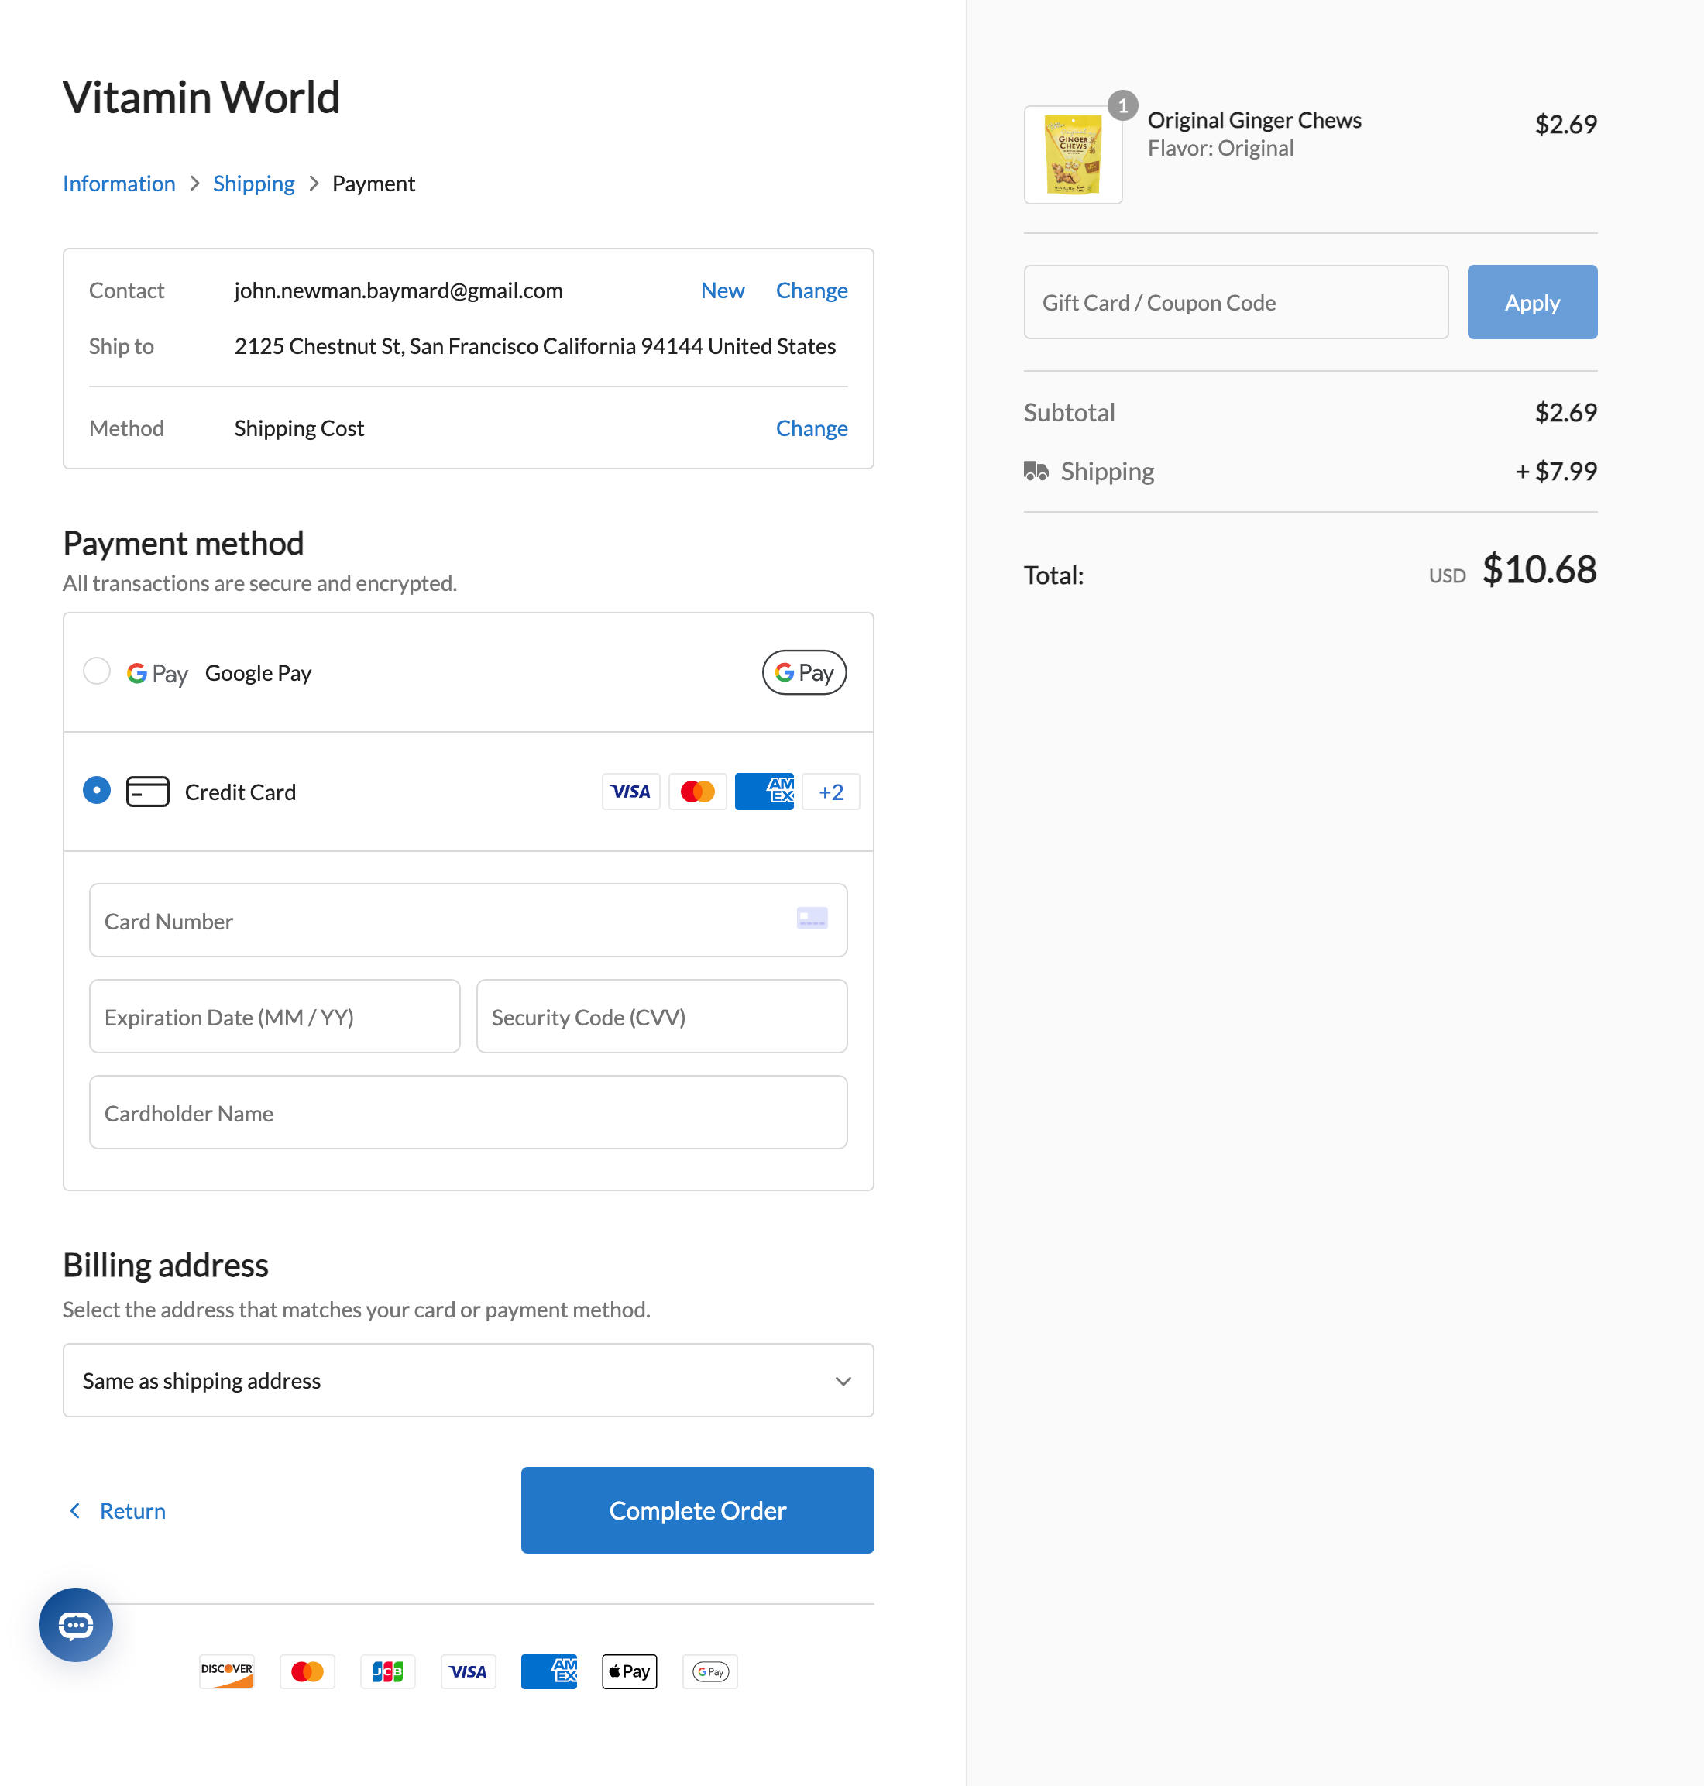This screenshot has width=1704, height=1786.
Task: Go to the Shipping breadcrumb step
Action: [253, 184]
